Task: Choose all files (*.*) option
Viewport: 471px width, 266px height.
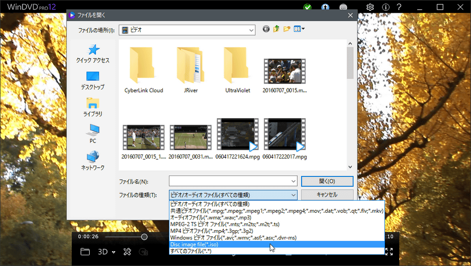Action: coord(277,251)
